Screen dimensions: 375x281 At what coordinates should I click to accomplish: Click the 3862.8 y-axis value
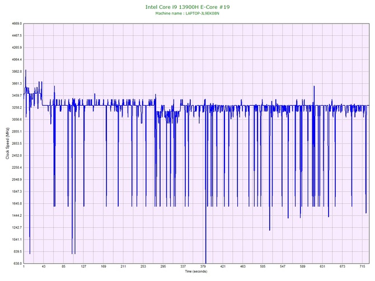pyautogui.click(x=16, y=72)
